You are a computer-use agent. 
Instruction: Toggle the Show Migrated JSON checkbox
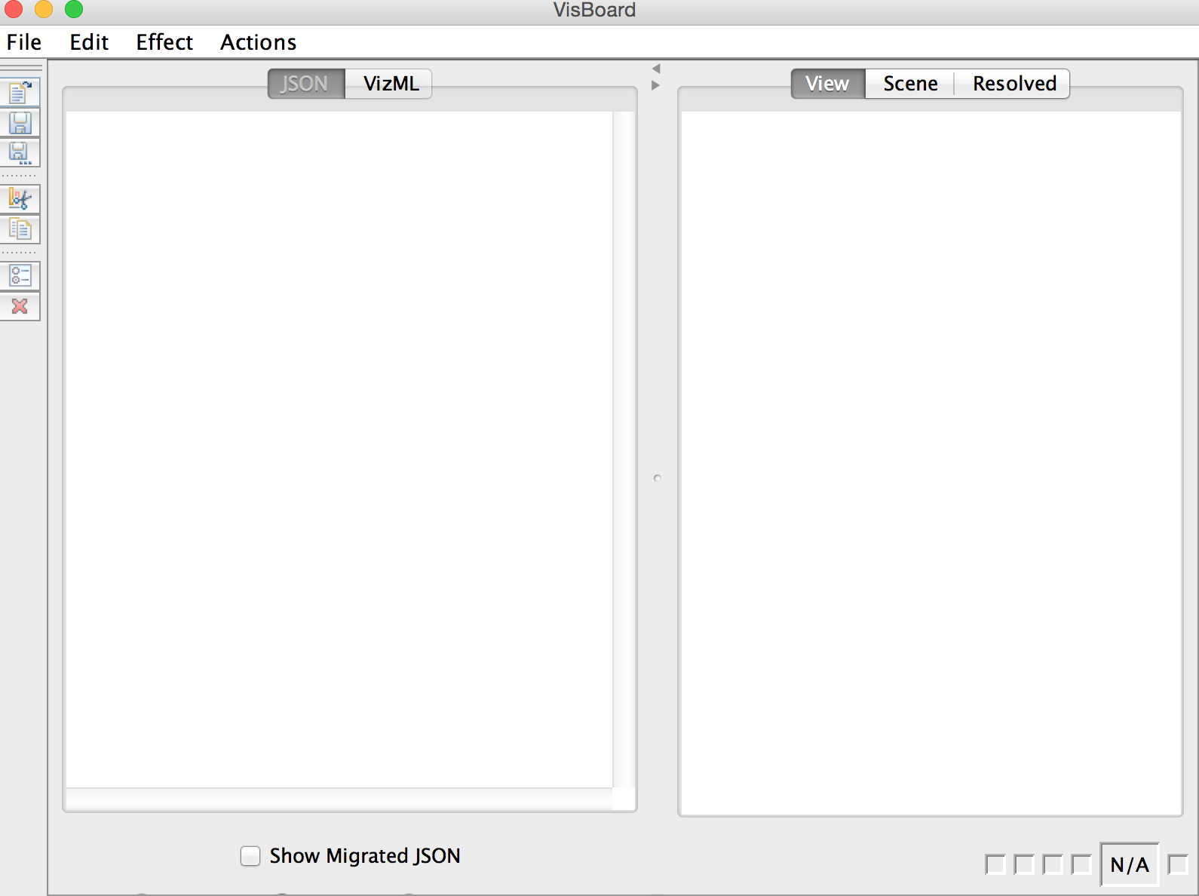coord(250,856)
